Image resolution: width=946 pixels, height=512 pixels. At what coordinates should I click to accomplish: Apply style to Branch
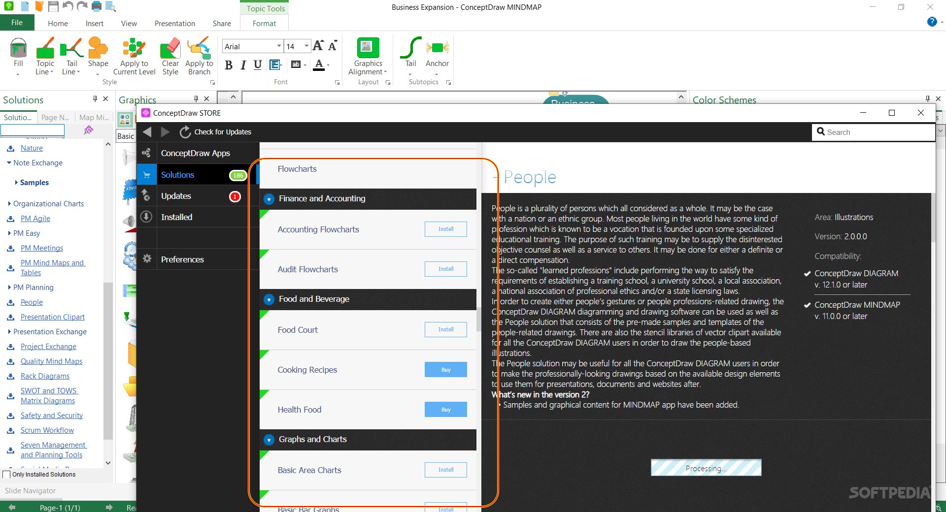point(199,56)
